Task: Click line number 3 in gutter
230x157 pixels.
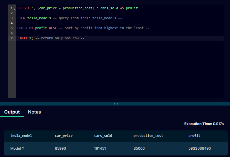Action: pos(12,18)
